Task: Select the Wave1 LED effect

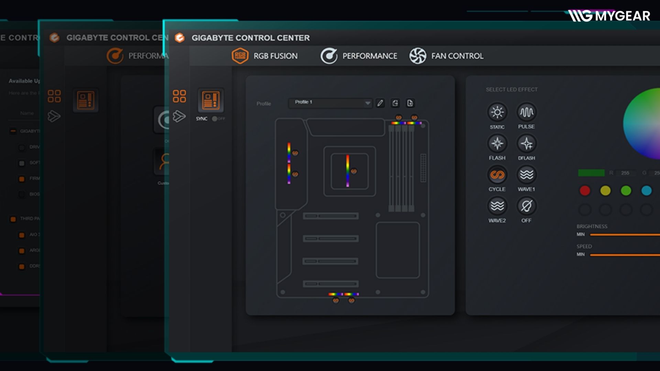Action: (526, 175)
